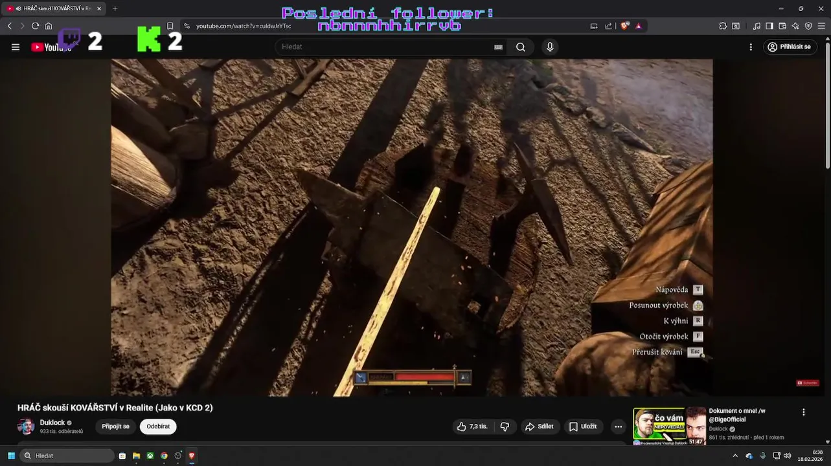
Task: Click the Připojit se join button
Action: (x=115, y=427)
